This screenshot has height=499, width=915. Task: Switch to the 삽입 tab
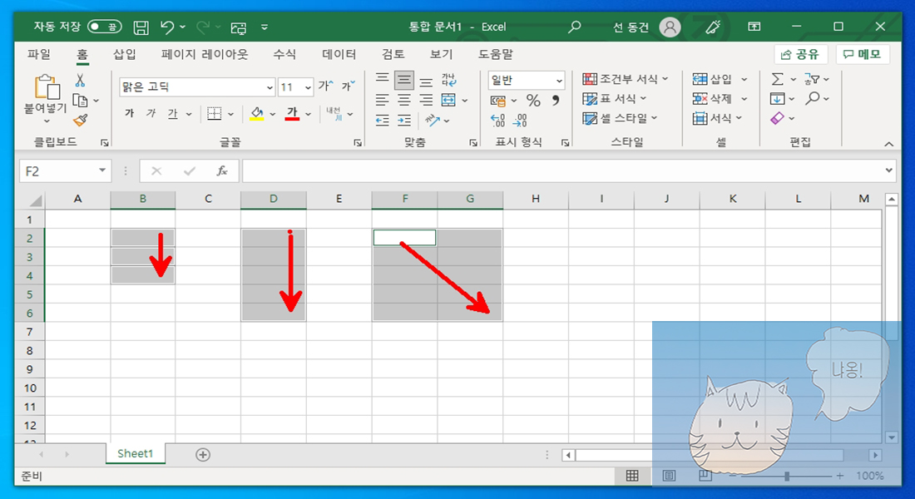[x=124, y=54]
